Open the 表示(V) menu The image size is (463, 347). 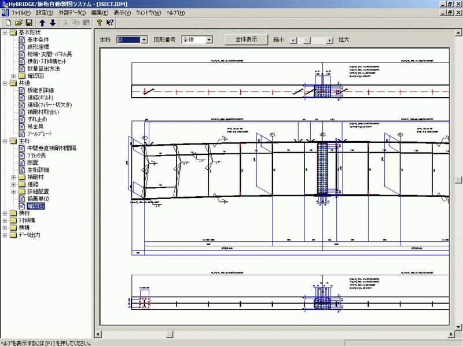tap(122, 13)
